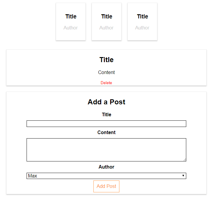
Task: Click the Title label above the text input
Action: pos(107,114)
